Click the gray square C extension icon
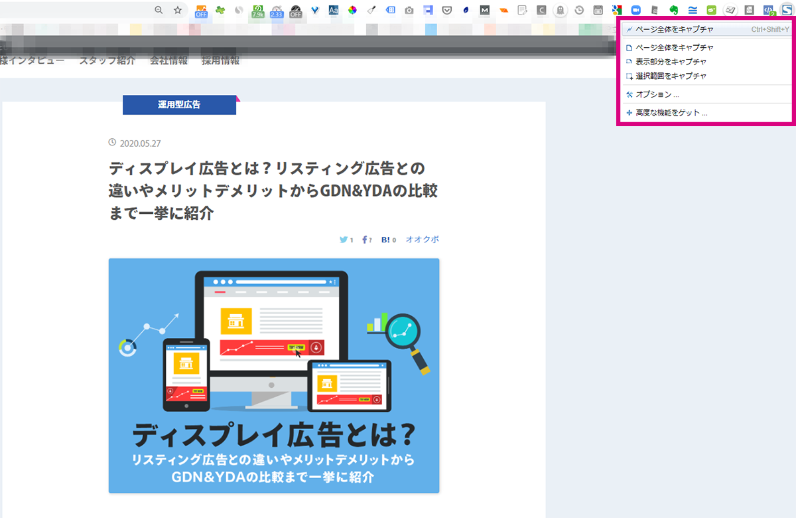Screen dimensions: 796x518 pos(542,10)
